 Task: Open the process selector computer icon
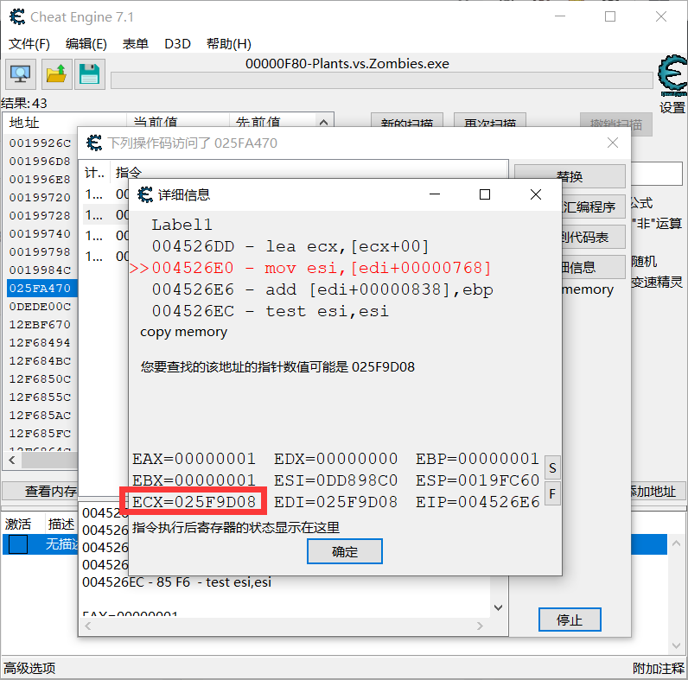click(20, 74)
